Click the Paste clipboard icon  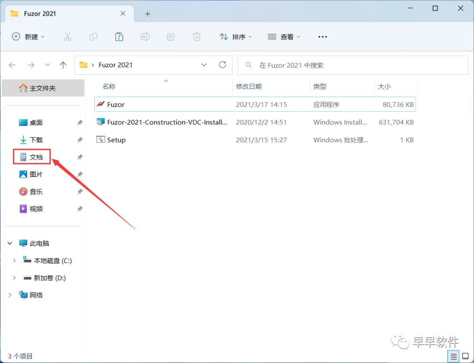tap(119, 36)
